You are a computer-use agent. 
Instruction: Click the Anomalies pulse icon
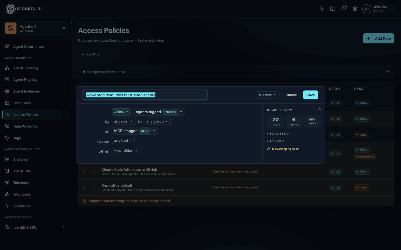point(7,206)
